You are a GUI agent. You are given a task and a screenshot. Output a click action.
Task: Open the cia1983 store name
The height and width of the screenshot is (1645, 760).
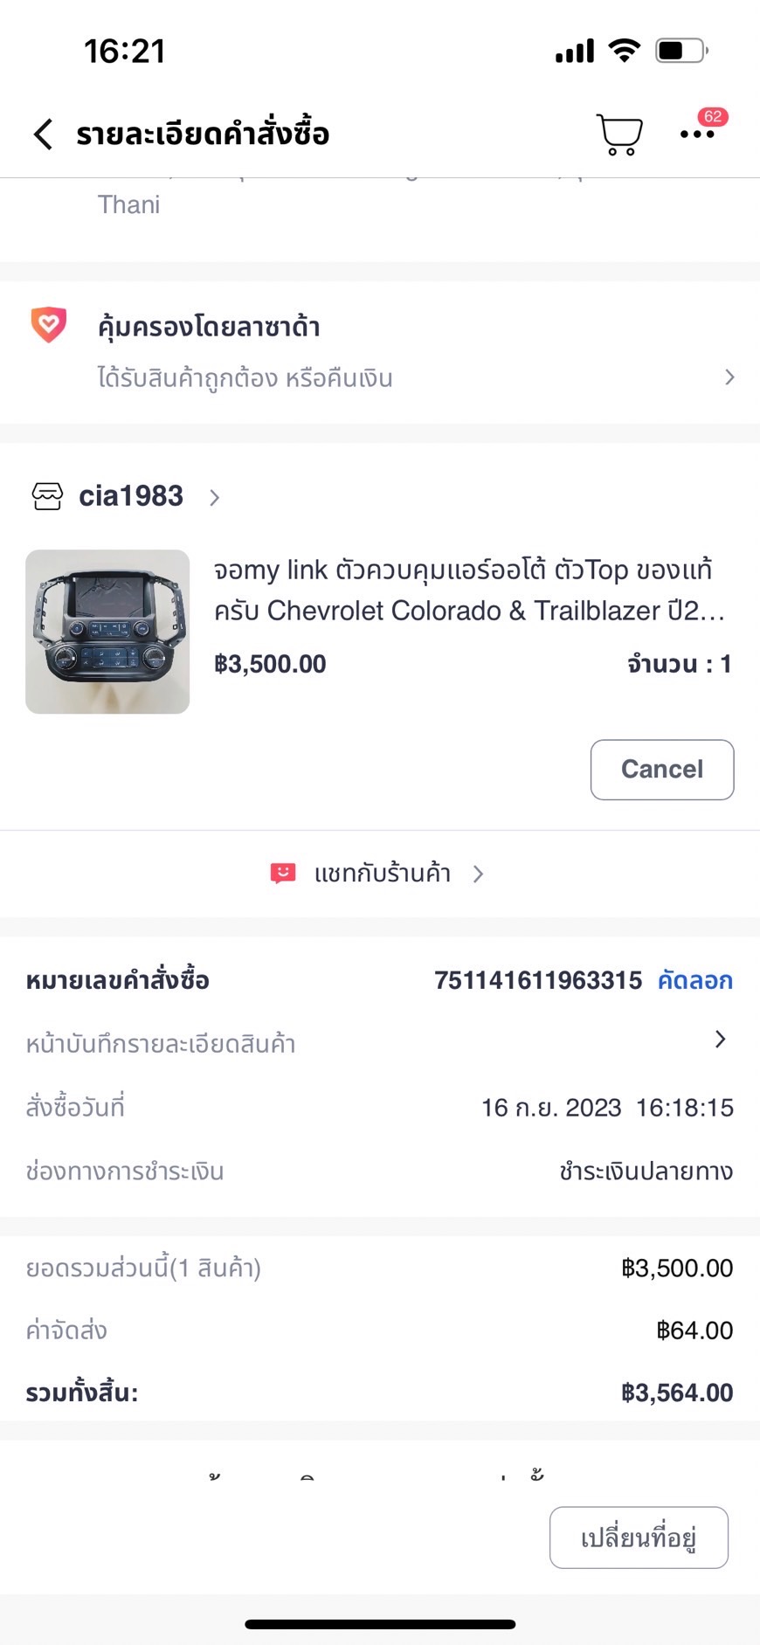click(x=131, y=496)
